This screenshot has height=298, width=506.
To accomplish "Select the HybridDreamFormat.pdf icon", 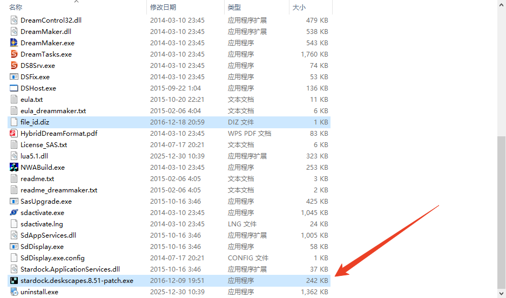I will coord(15,134).
